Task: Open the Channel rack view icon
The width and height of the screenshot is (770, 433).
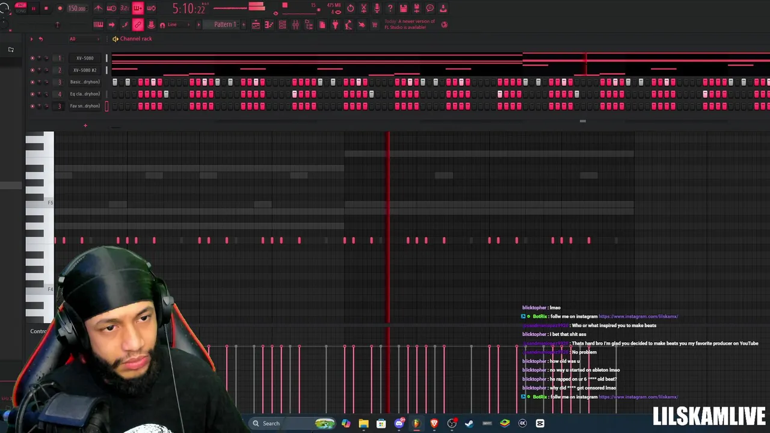Action: [282, 25]
